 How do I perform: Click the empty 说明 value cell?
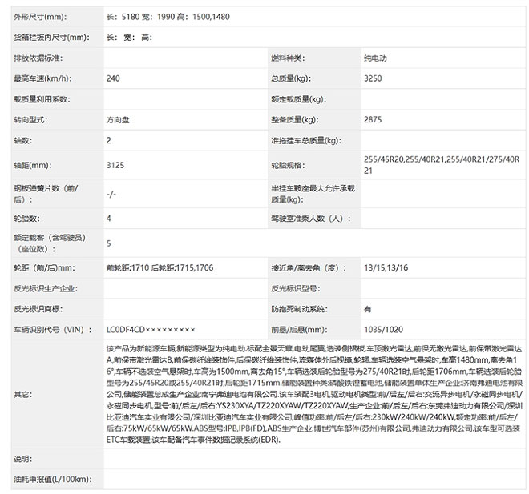click(x=313, y=459)
